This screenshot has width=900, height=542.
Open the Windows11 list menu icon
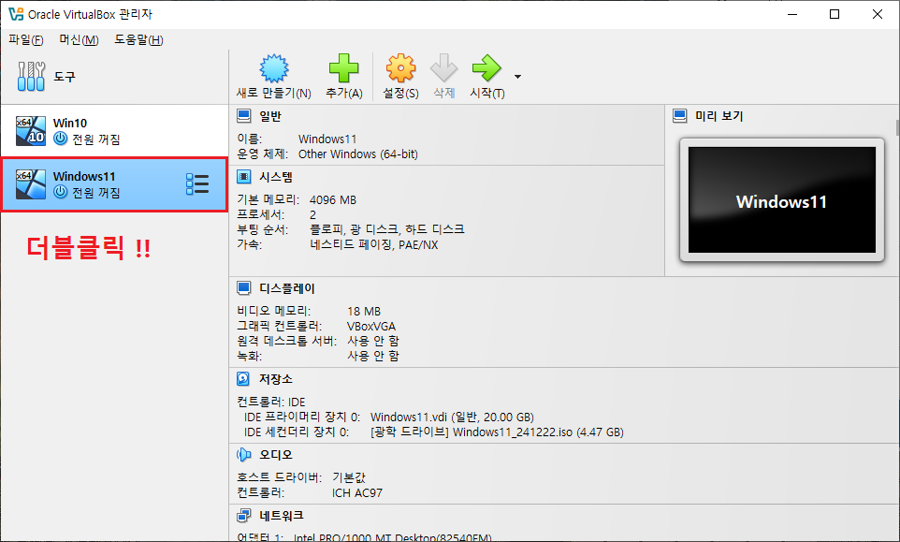click(x=197, y=184)
